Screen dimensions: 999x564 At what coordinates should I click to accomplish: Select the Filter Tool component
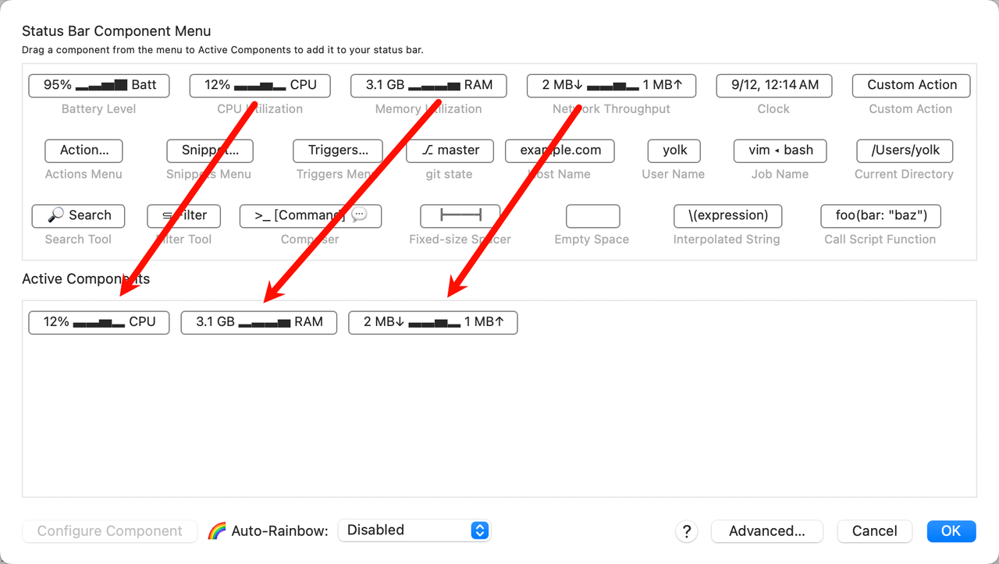tap(184, 216)
